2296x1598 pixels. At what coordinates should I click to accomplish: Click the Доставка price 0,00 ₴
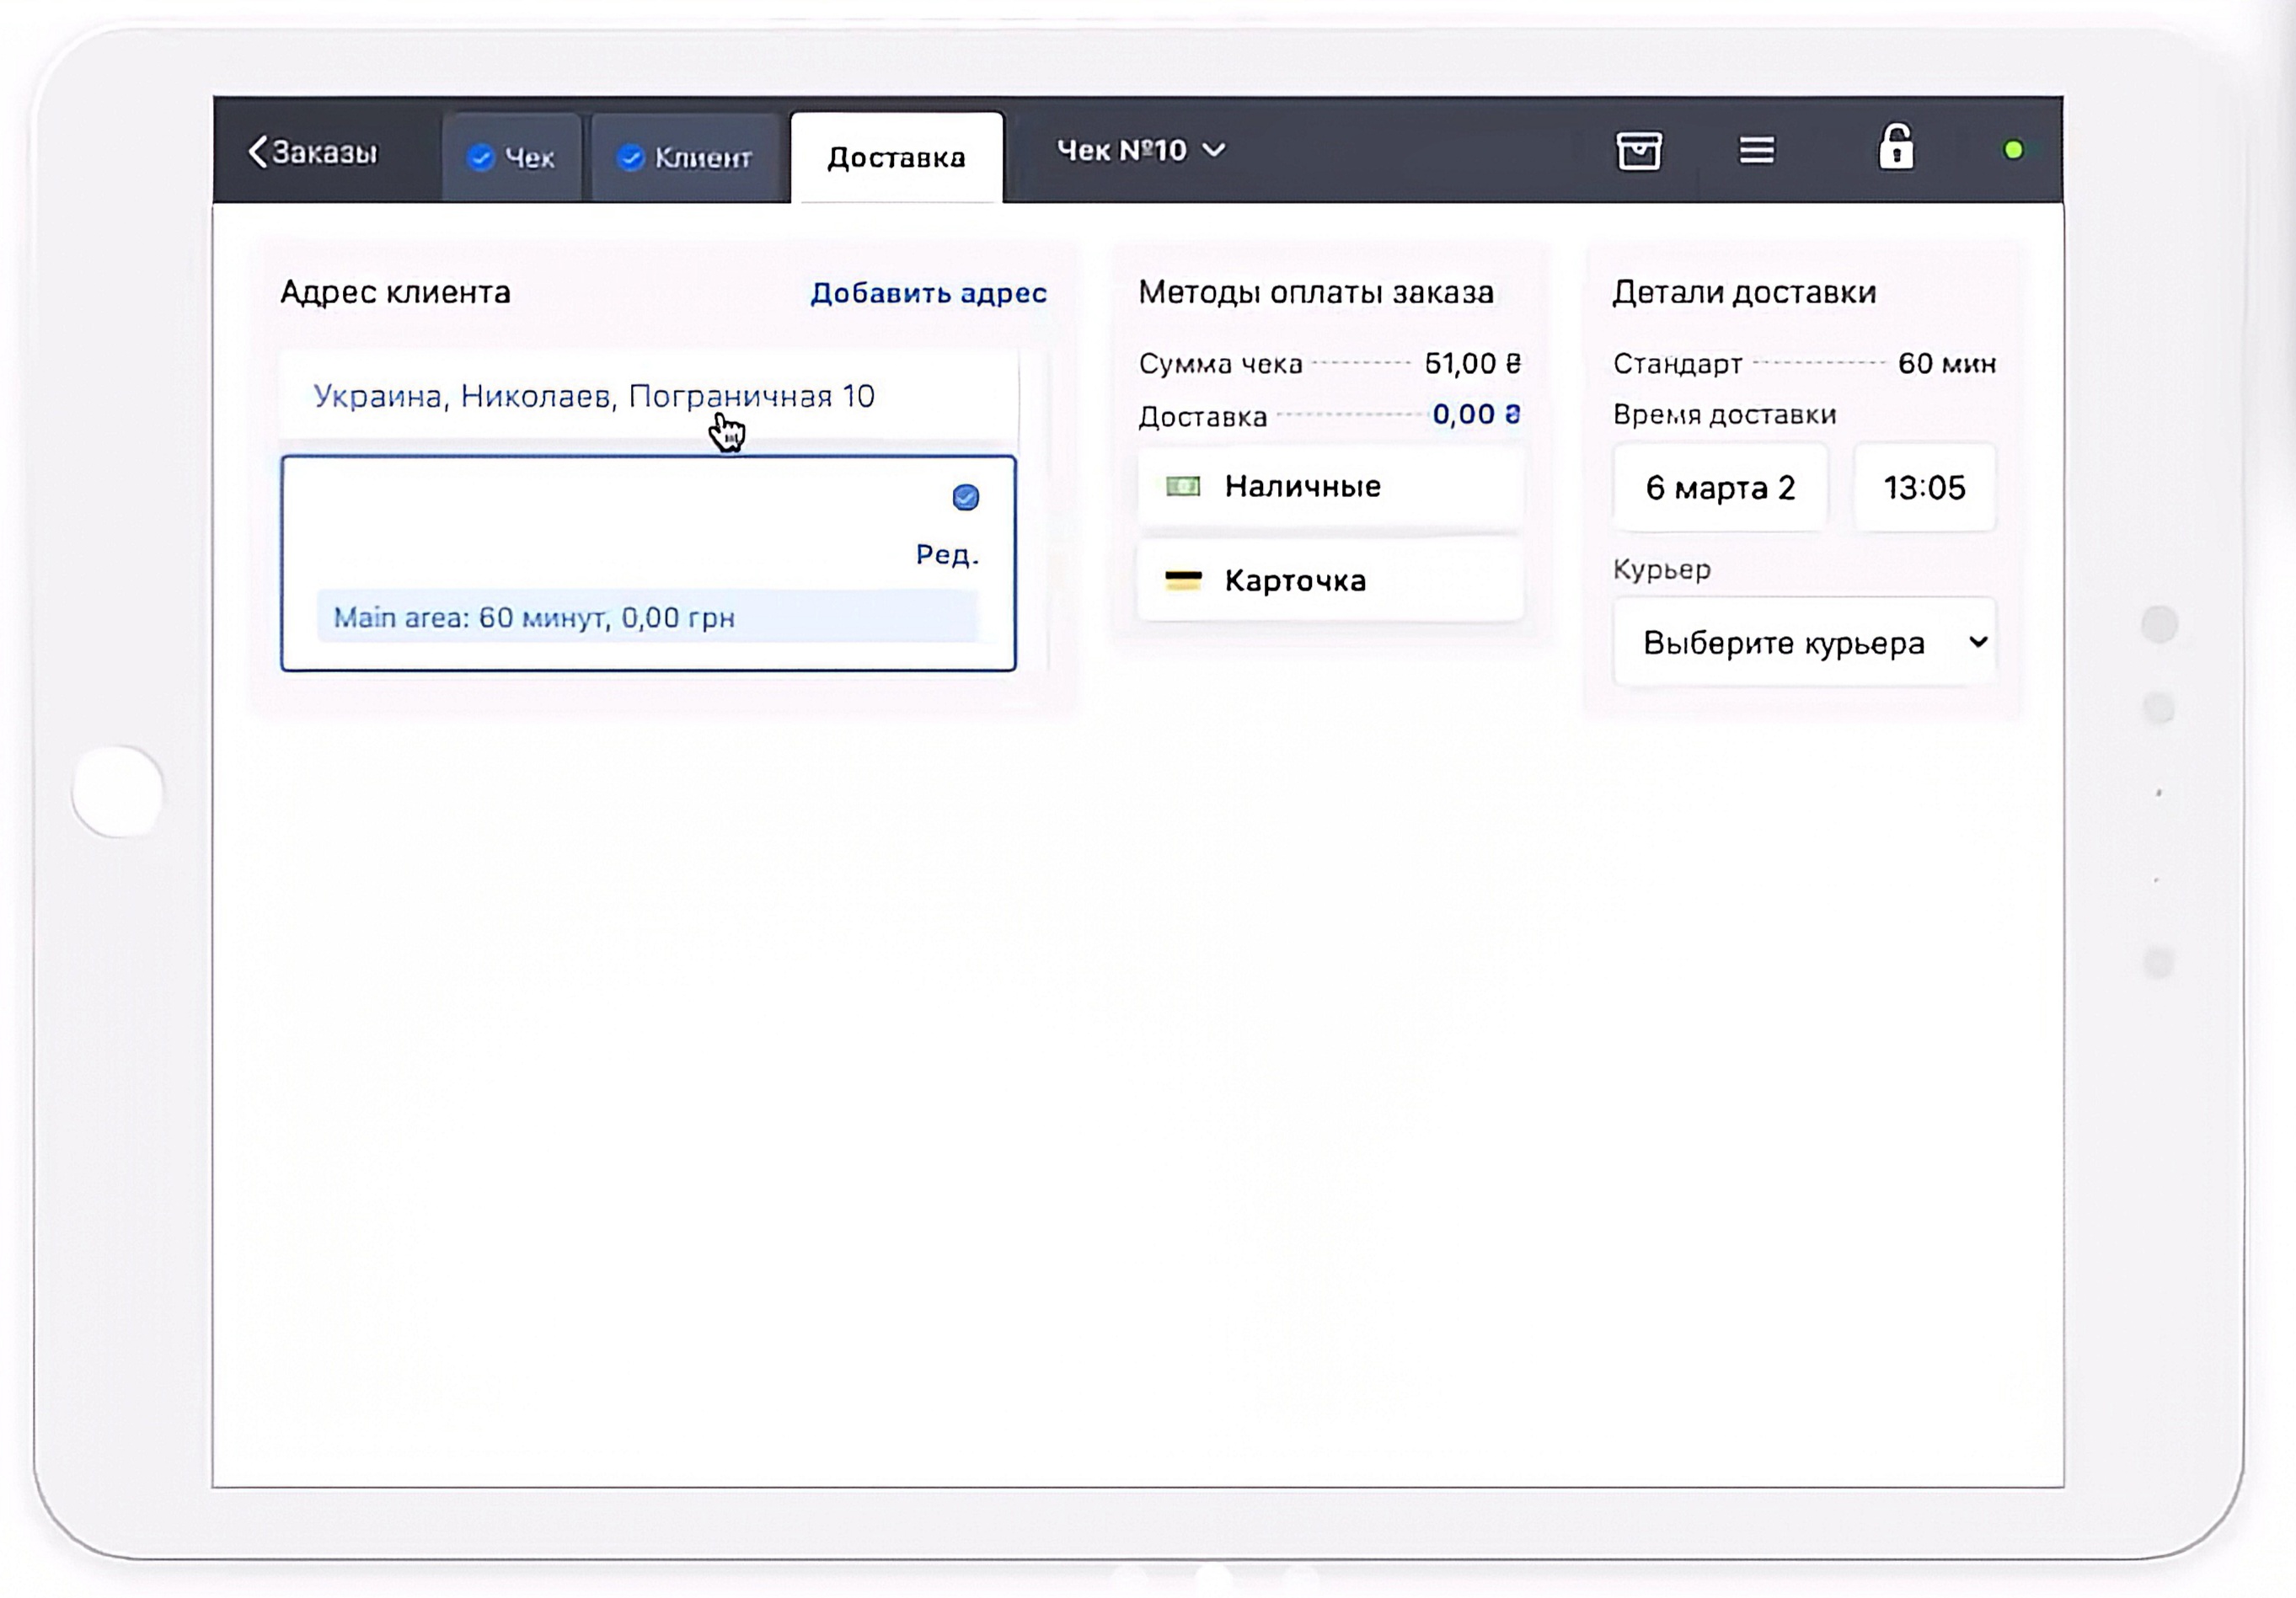(1476, 414)
